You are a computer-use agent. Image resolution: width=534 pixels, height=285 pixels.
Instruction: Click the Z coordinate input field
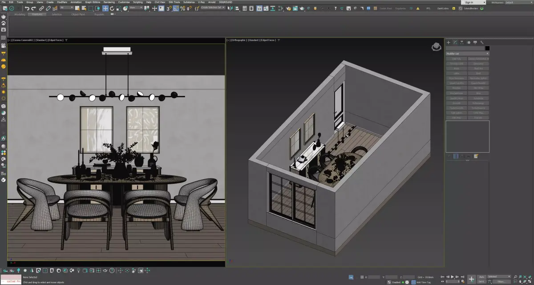click(x=409, y=277)
